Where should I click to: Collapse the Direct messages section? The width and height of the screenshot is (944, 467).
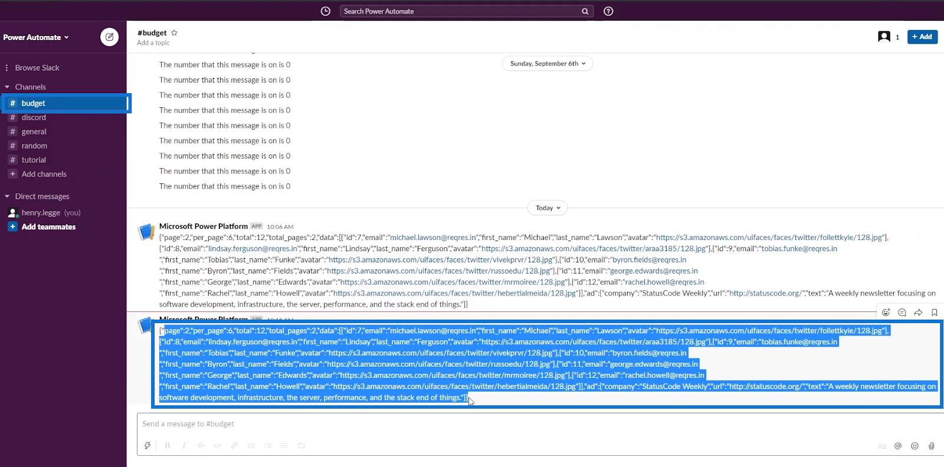coord(7,196)
